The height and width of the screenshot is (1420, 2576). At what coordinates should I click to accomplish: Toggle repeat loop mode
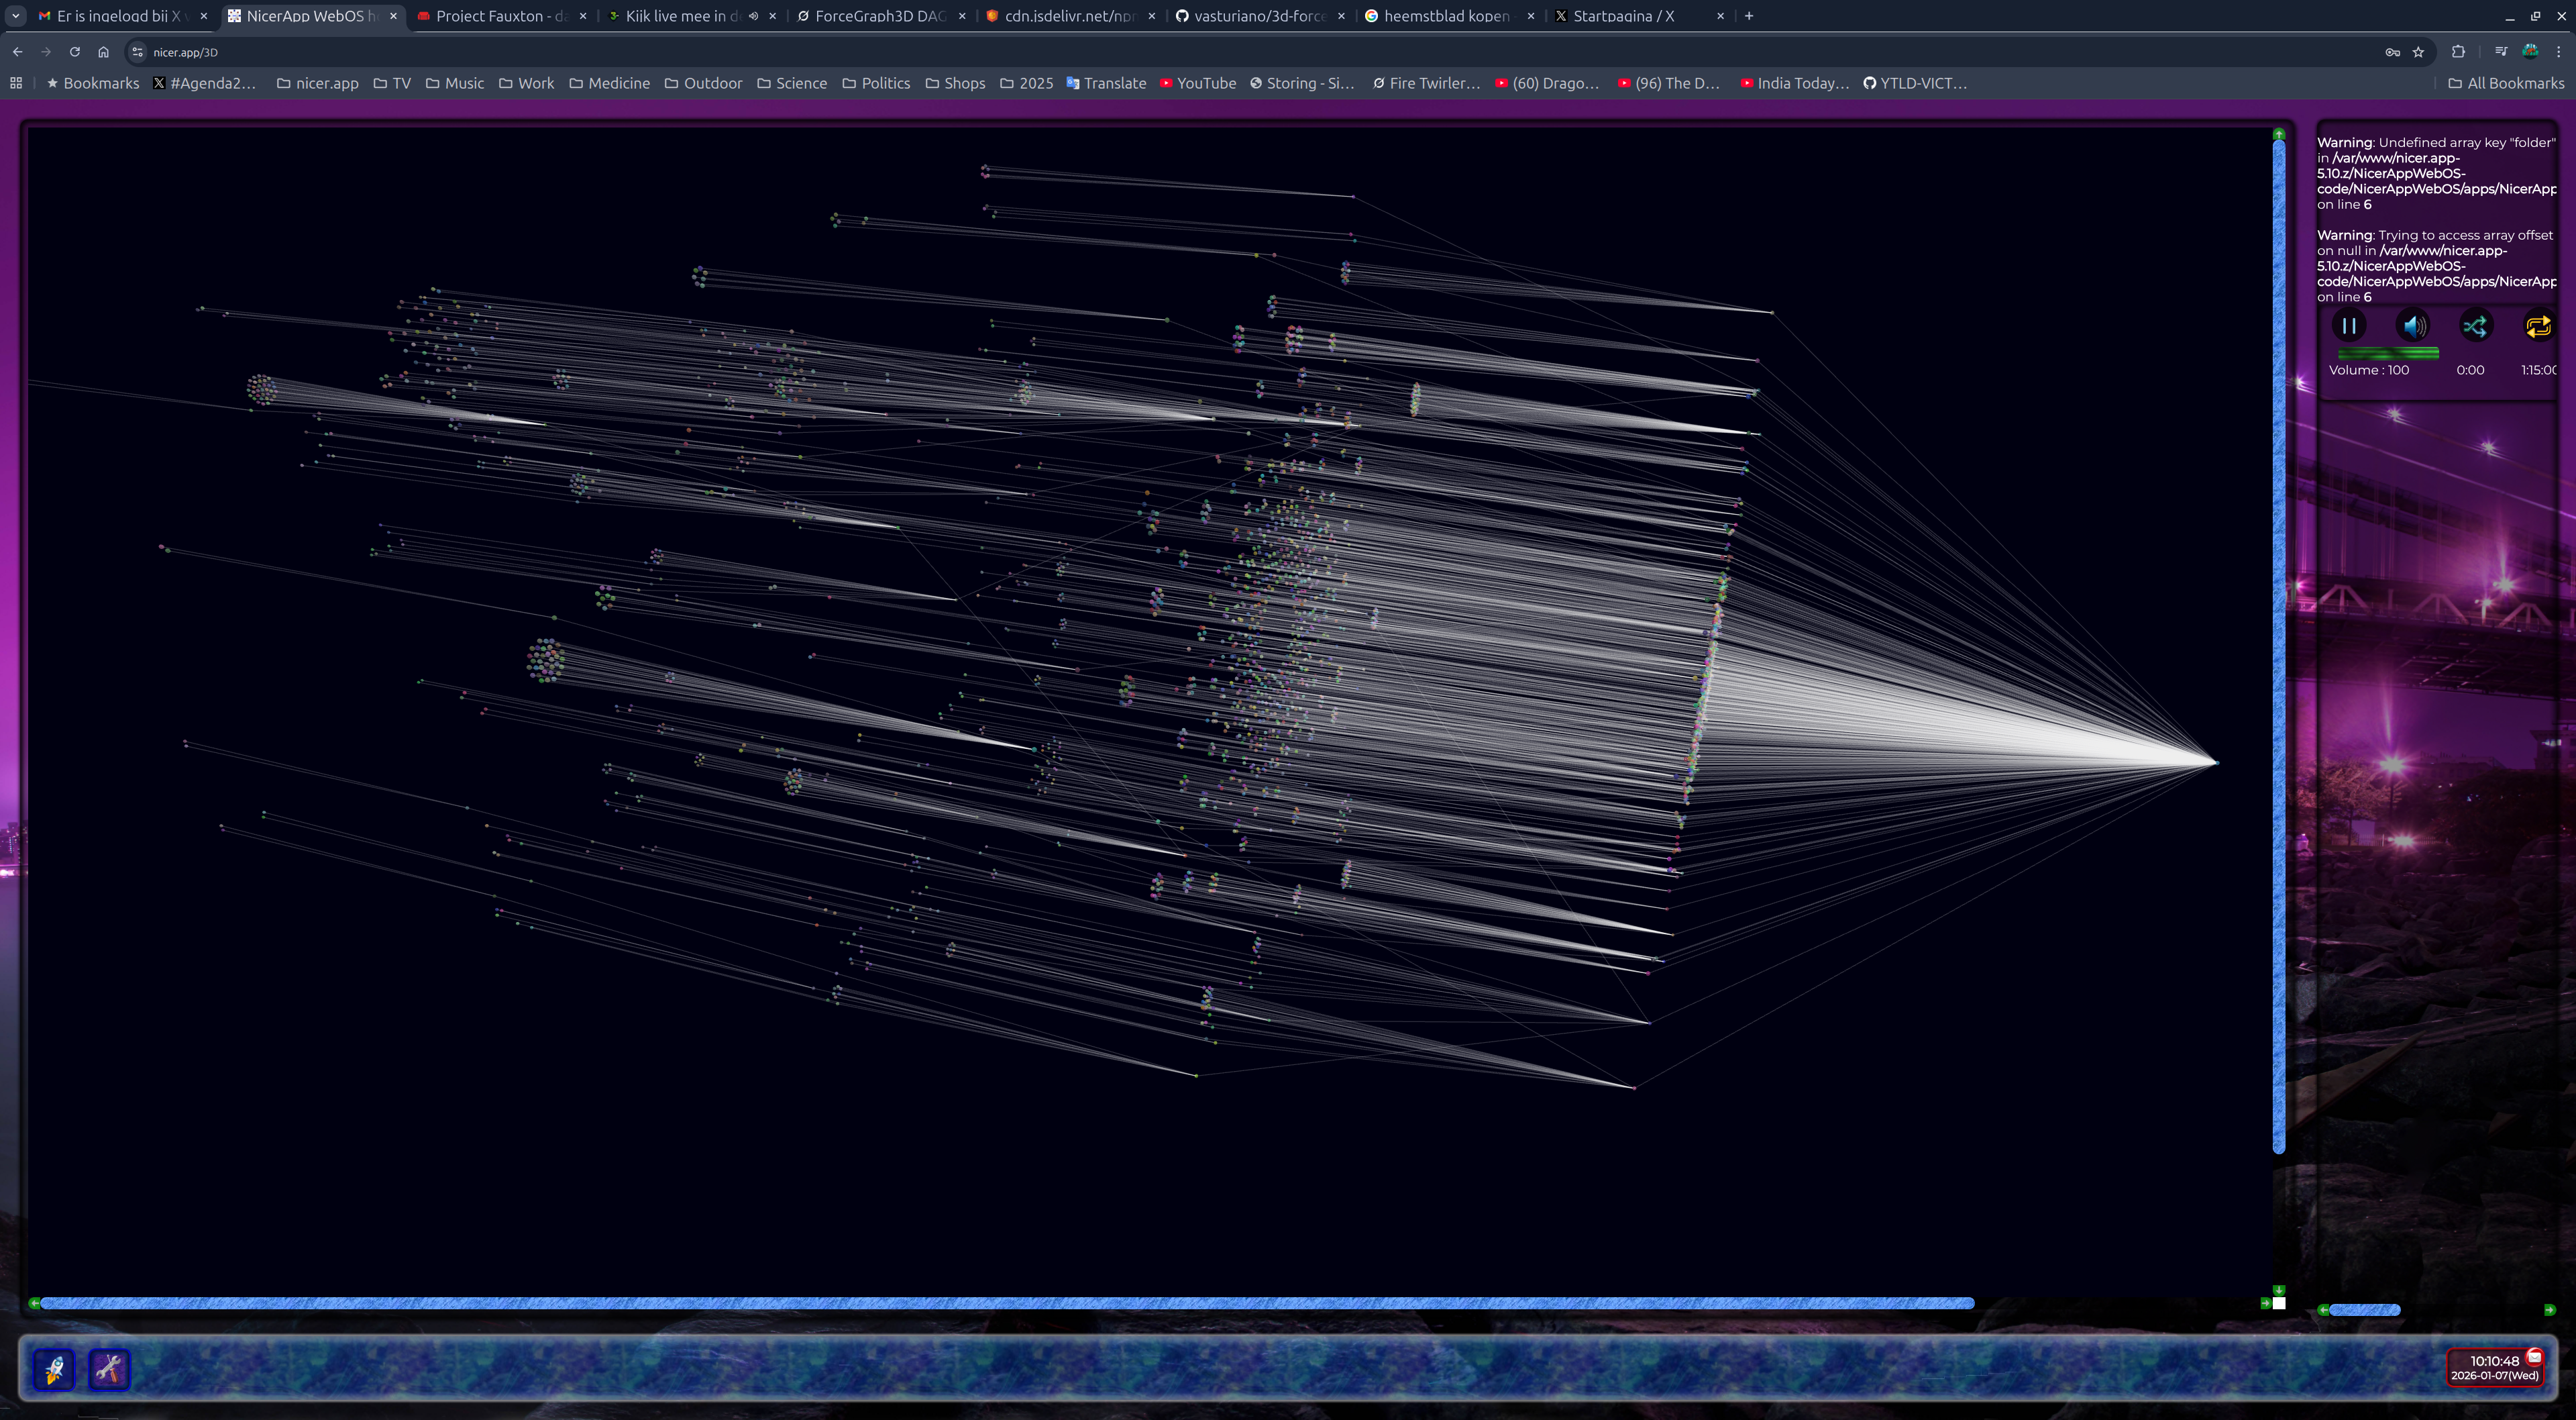click(x=2538, y=326)
